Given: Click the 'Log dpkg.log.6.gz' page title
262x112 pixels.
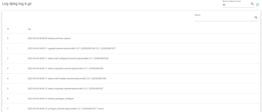Looking at the screenshot, I should (x=17, y=4).
